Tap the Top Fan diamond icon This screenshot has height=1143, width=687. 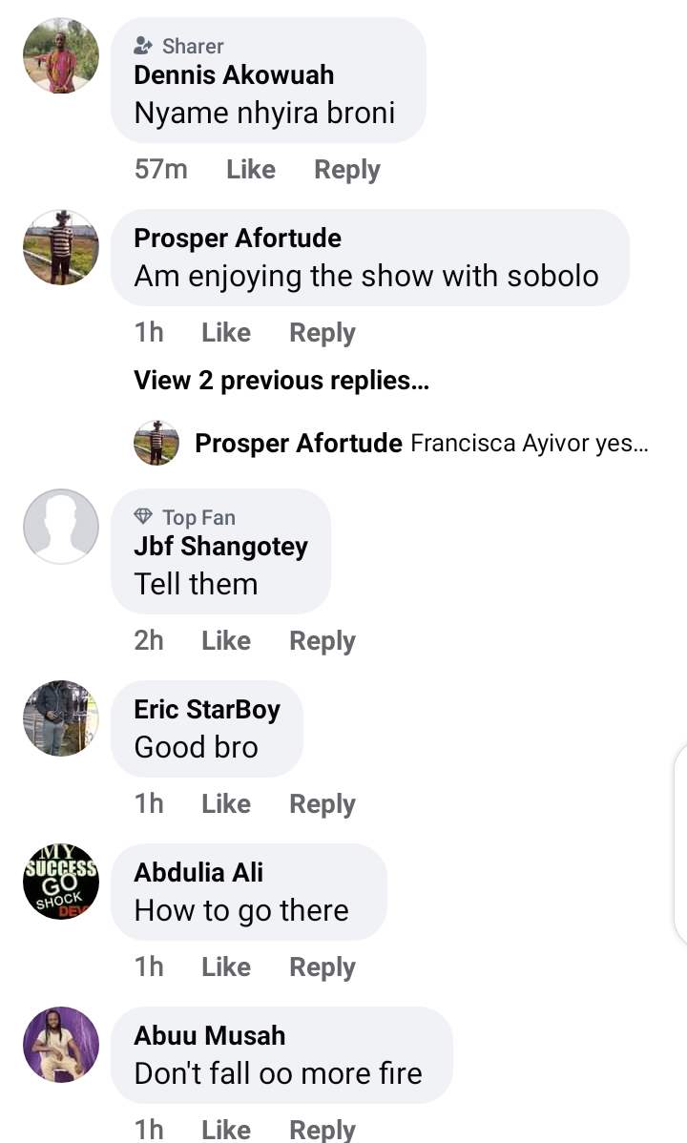[143, 517]
